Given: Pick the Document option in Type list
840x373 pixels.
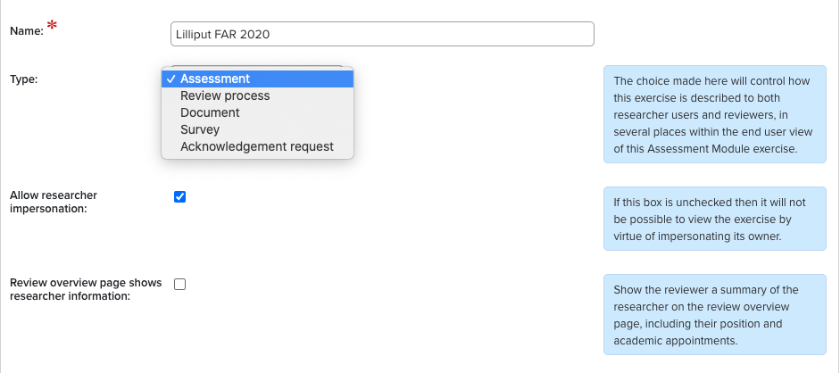Looking at the screenshot, I should [210, 112].
